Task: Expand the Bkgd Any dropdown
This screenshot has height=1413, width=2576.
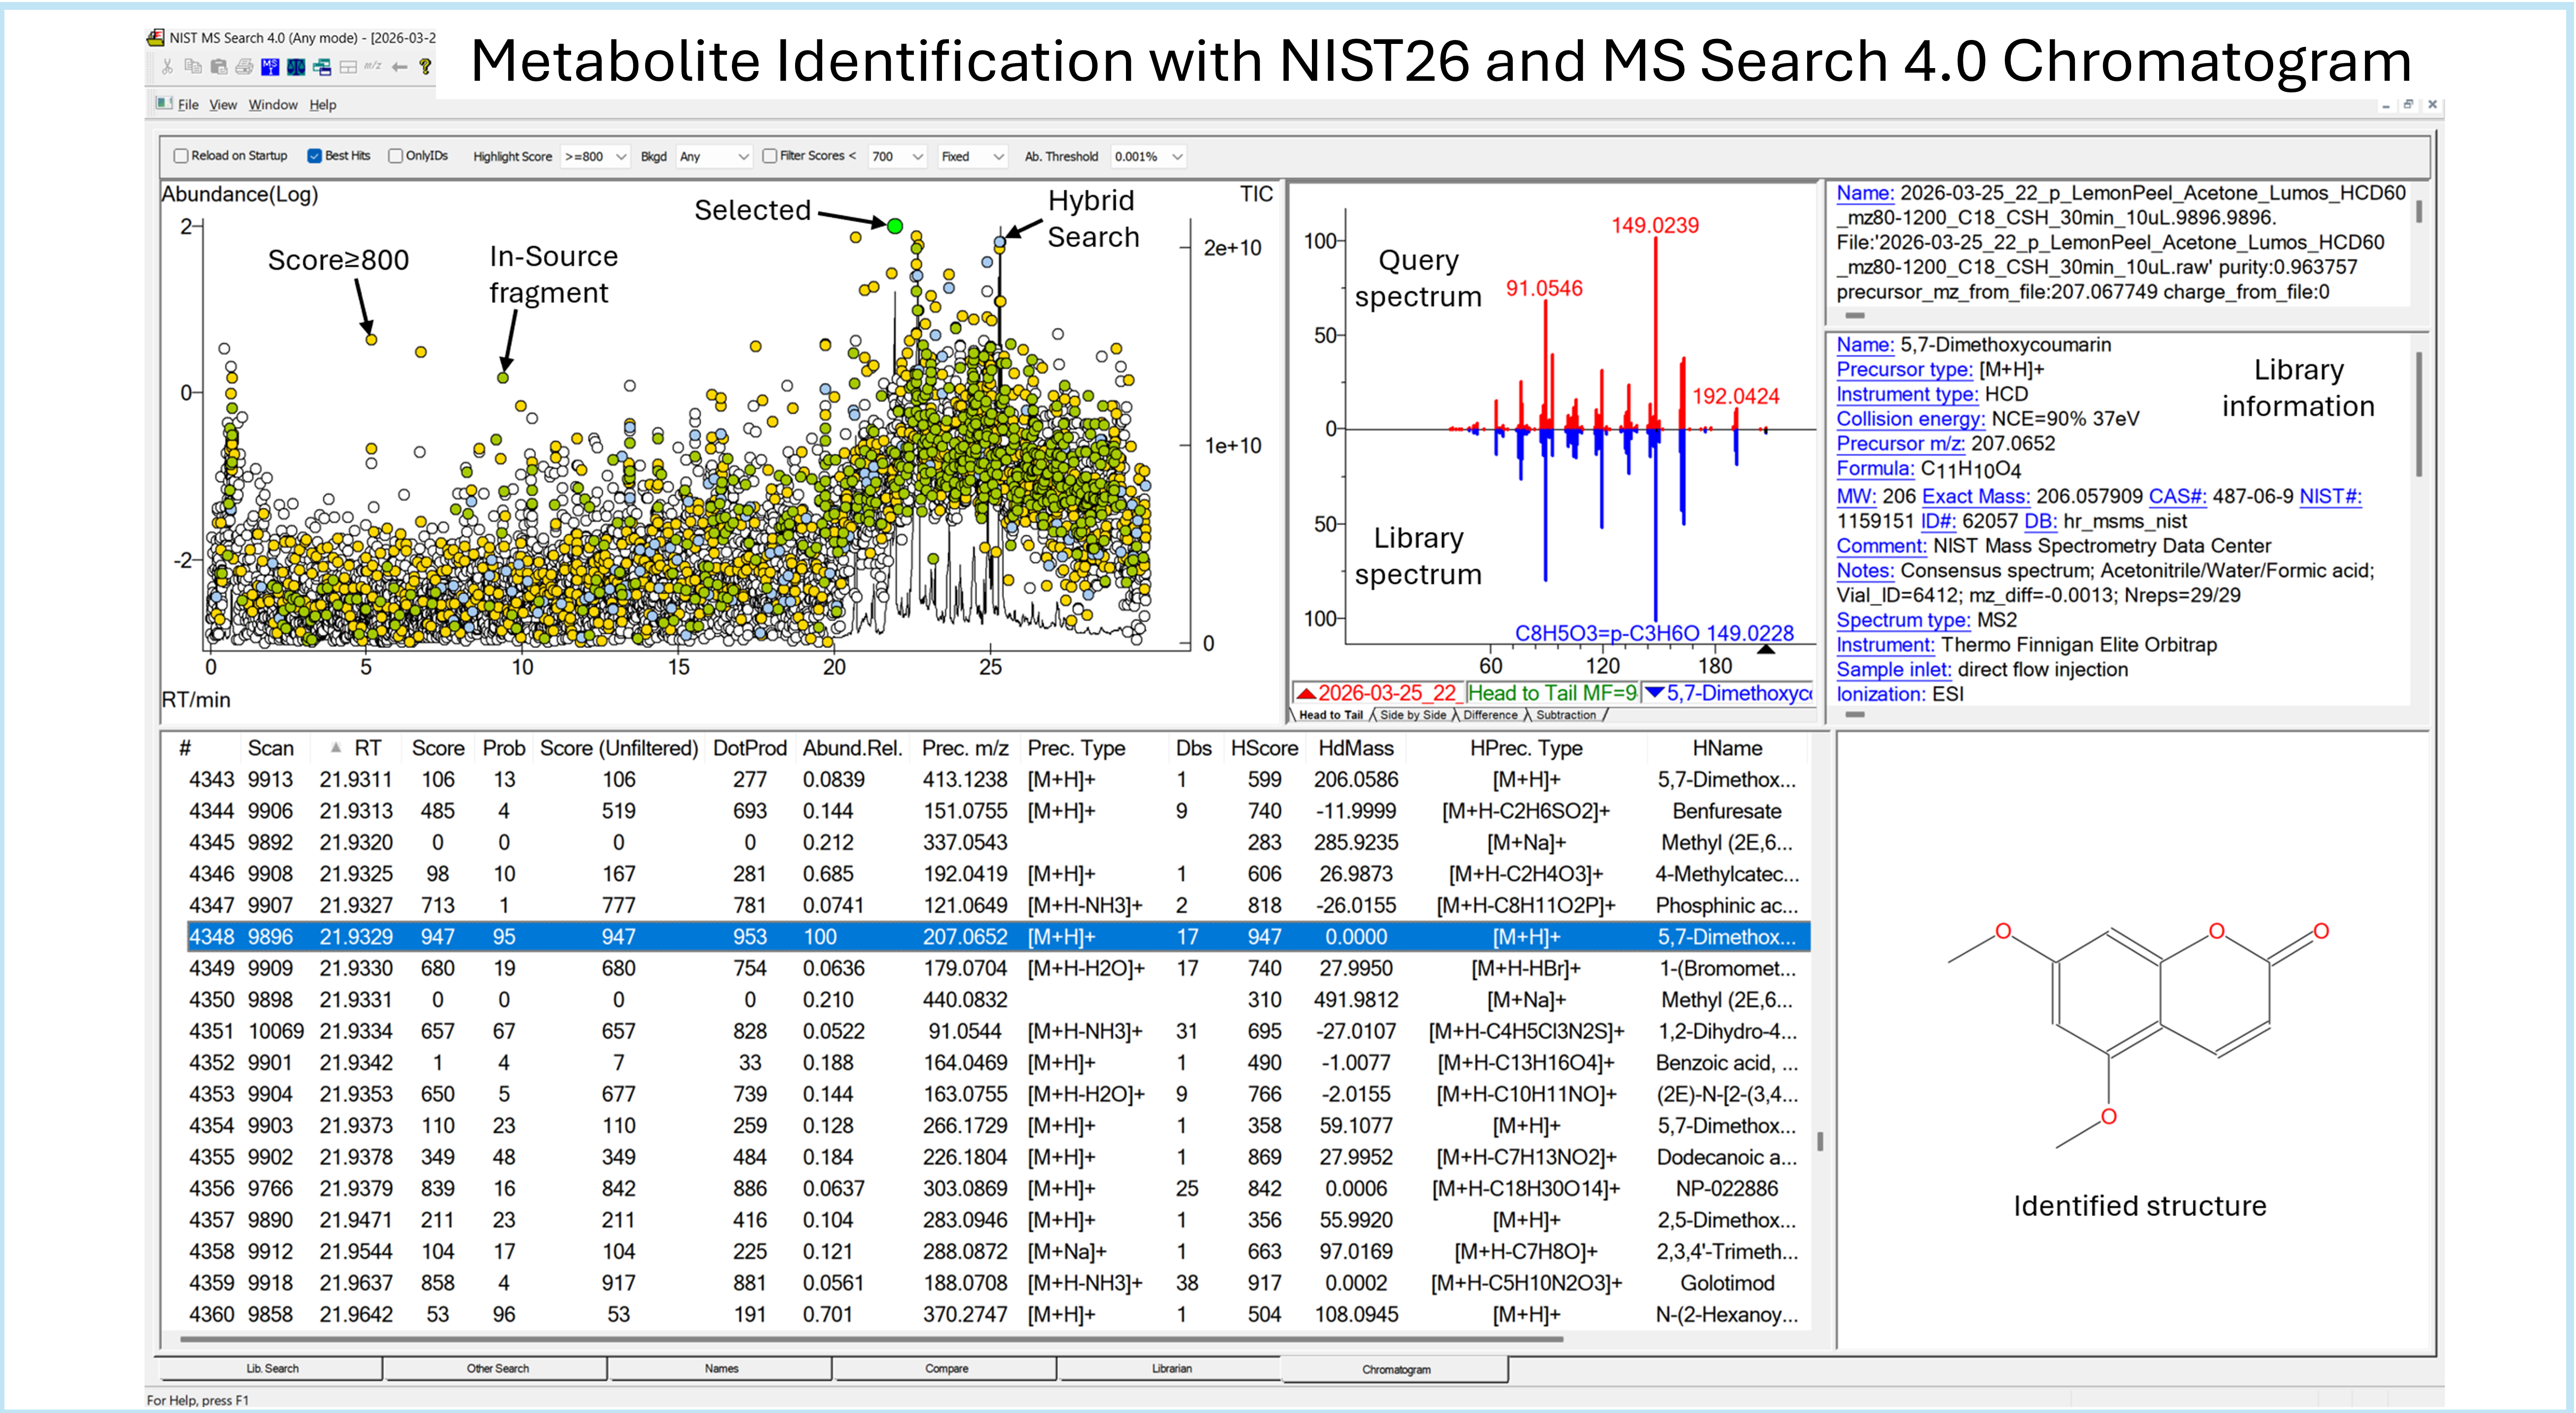Action: 714,157
